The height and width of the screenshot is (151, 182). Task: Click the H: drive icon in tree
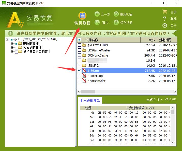16,39
